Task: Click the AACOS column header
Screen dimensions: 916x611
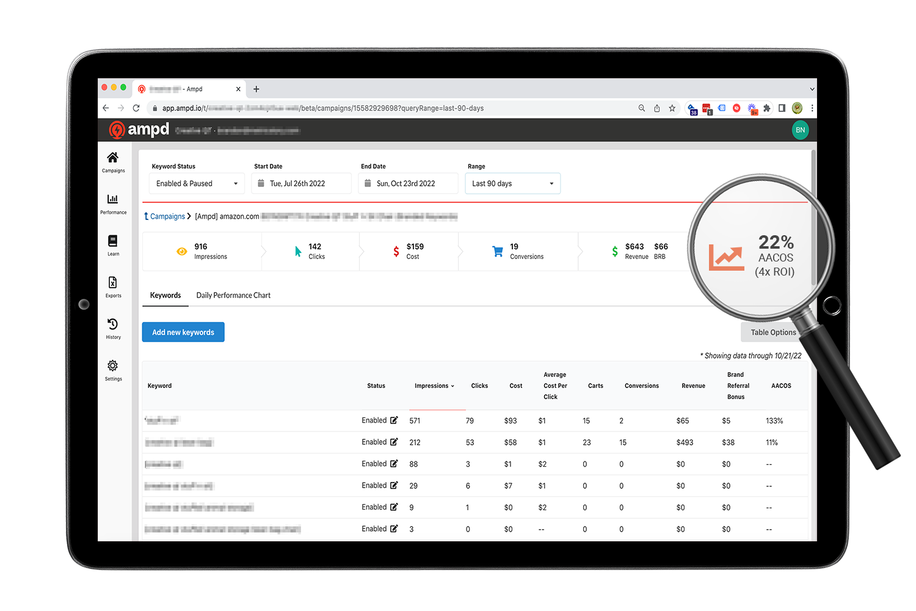Action: 781,386
